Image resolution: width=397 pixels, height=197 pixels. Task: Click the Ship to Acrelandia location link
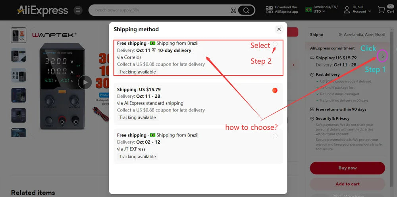[362, 34]
